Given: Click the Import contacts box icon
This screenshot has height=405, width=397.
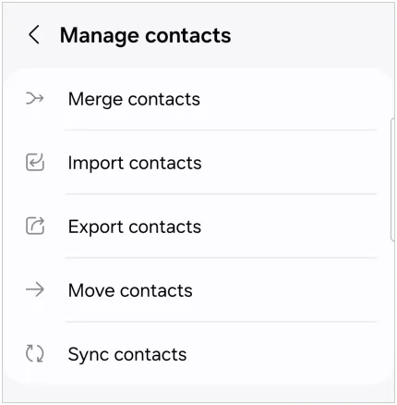Looking at the screenshot, I should pos(35,162).
